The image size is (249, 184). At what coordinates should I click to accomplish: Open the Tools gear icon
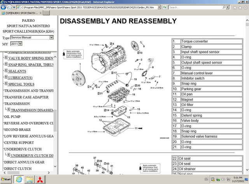(245, 8)
